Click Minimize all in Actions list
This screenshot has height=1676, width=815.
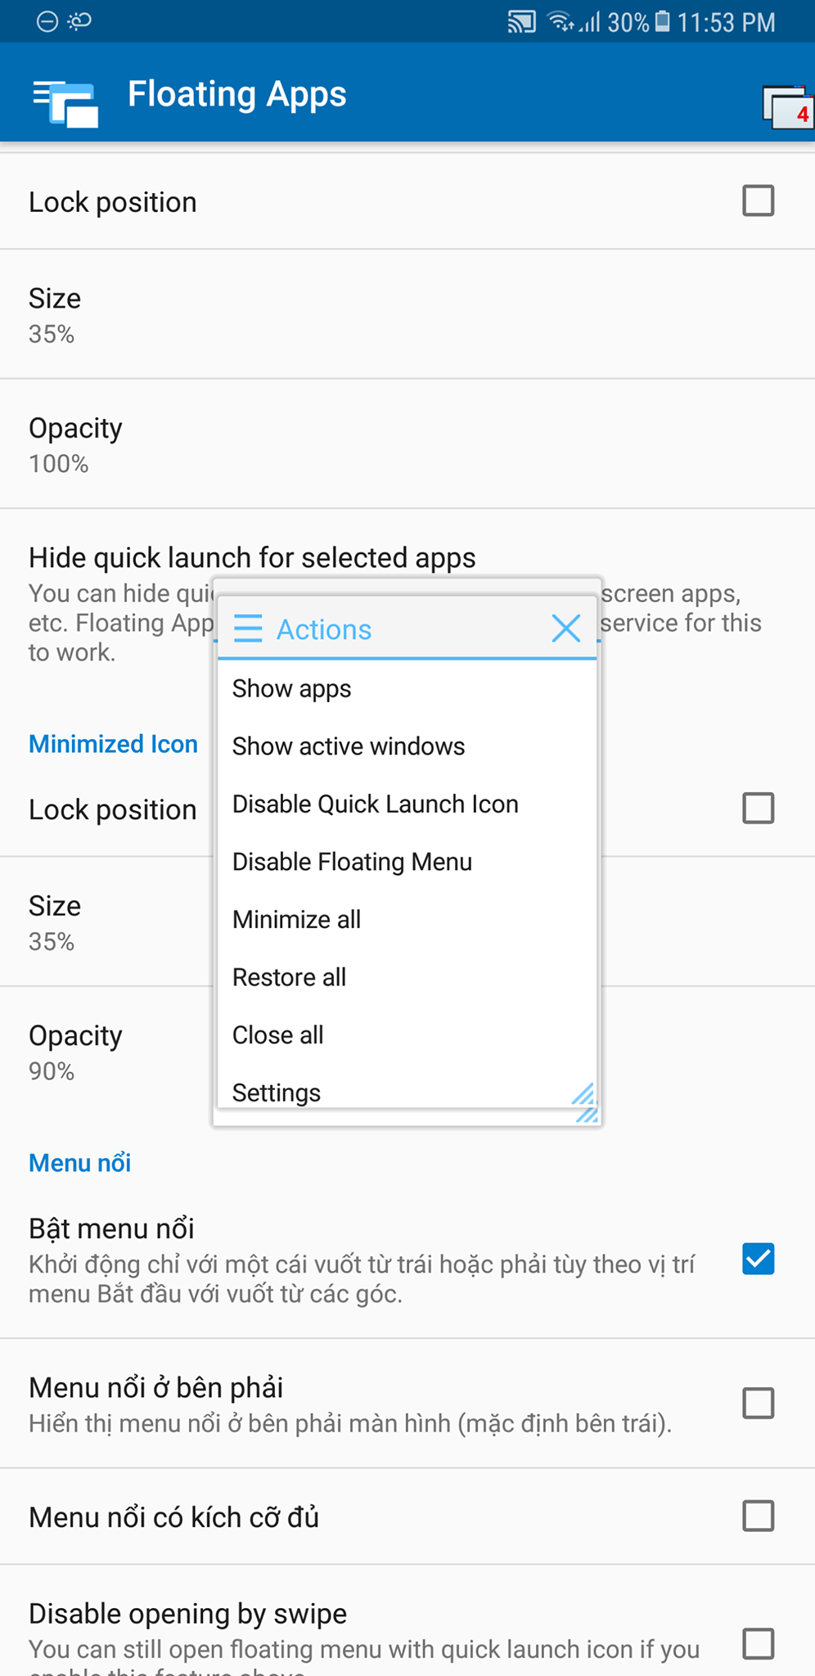(x=297, y=920)
